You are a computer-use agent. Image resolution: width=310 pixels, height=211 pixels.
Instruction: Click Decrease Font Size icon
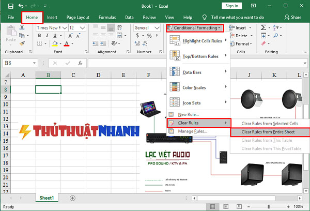[78, 36]
